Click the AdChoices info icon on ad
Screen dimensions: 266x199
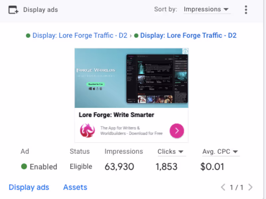pyautogui.click(x=185, y=51)
